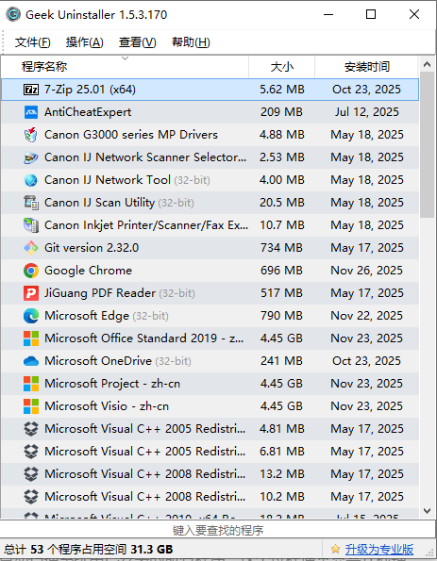The image size is (437, 561).
Task: Click the 5.62 MB size of 7-Zip
Action: tap(282, 90)
